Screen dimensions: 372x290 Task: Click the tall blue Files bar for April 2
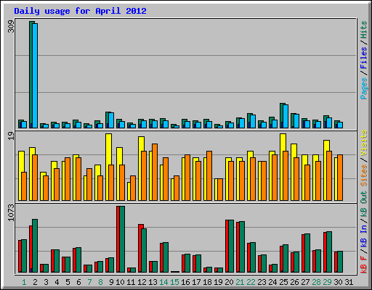click(x=35, y=75)
